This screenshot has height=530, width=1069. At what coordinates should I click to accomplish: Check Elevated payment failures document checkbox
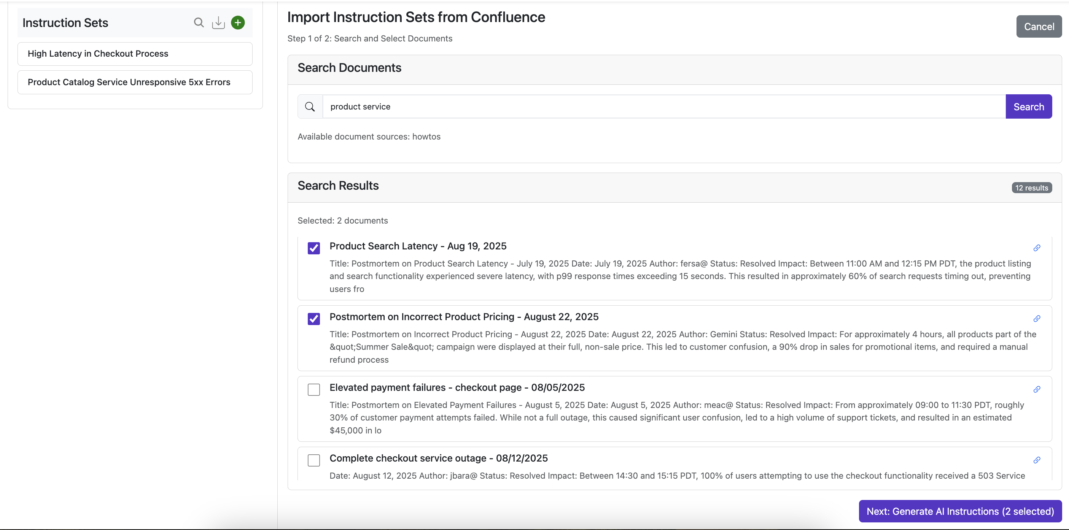pos(314,389)
